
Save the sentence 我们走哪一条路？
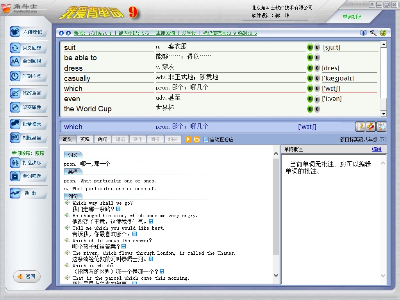point(118,209)
